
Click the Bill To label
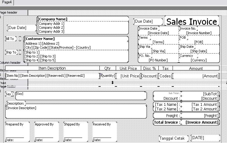pyautogui.click(x=10, y=39)
